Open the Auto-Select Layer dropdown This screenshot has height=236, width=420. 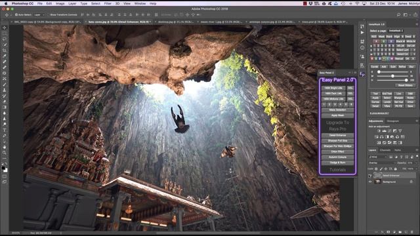tap(39, 14)
